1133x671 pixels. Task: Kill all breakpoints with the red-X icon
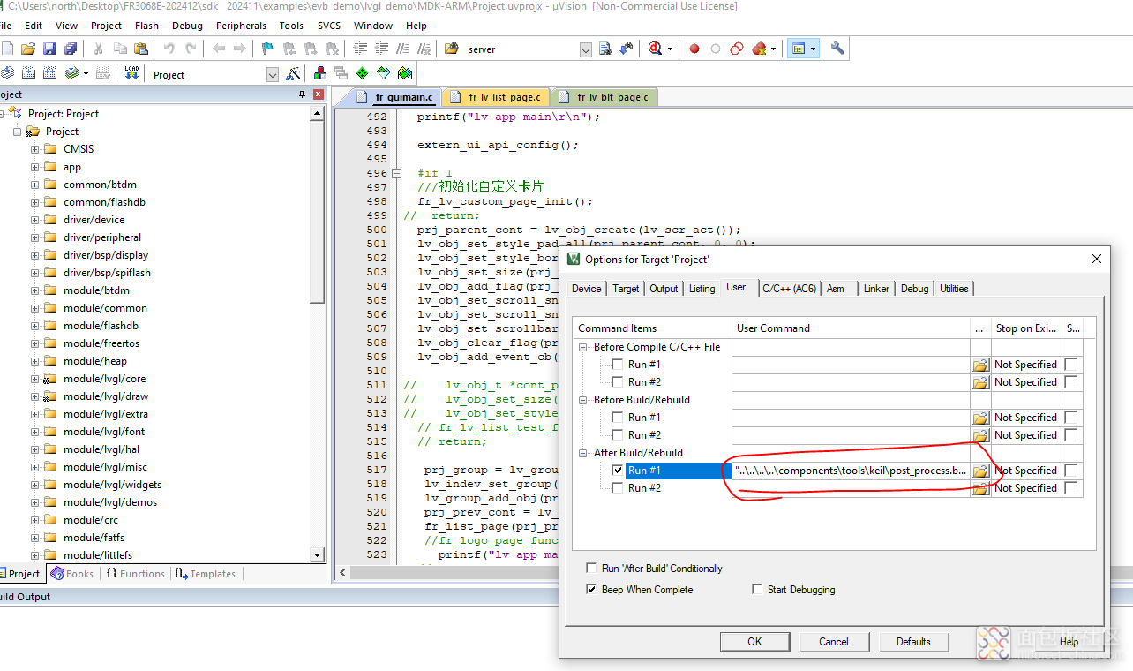(759, 49)
